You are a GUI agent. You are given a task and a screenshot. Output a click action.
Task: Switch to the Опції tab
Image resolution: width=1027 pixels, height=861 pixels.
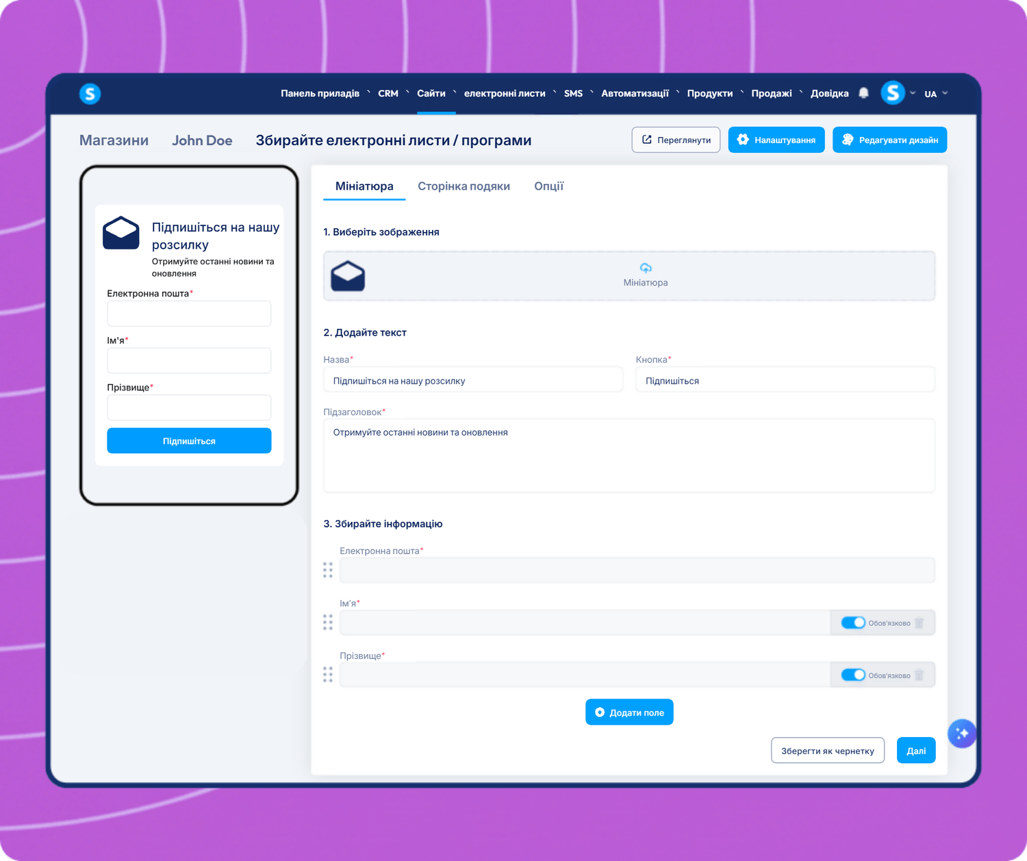point(548,186)
